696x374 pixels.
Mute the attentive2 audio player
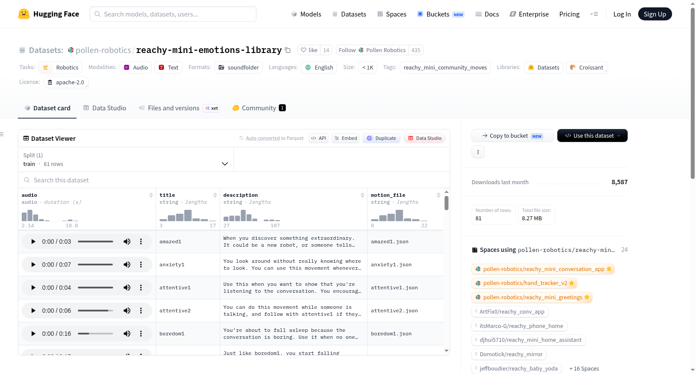coord(127,311)
